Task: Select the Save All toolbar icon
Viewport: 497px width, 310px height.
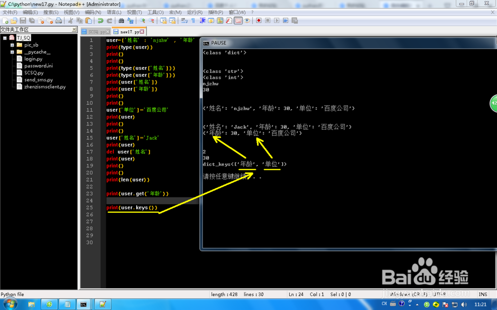Action: click(31, 21)
